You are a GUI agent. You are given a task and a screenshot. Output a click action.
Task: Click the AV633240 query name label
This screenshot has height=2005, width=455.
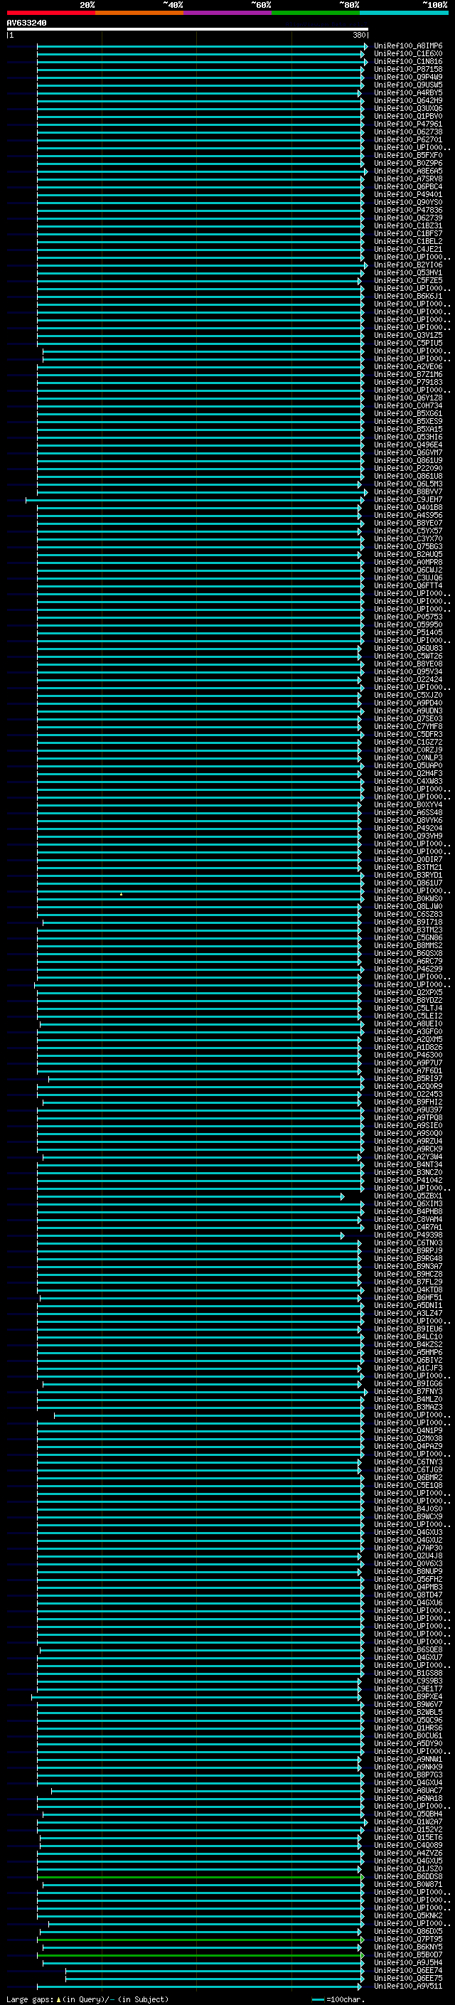click(x=26, y=23)
